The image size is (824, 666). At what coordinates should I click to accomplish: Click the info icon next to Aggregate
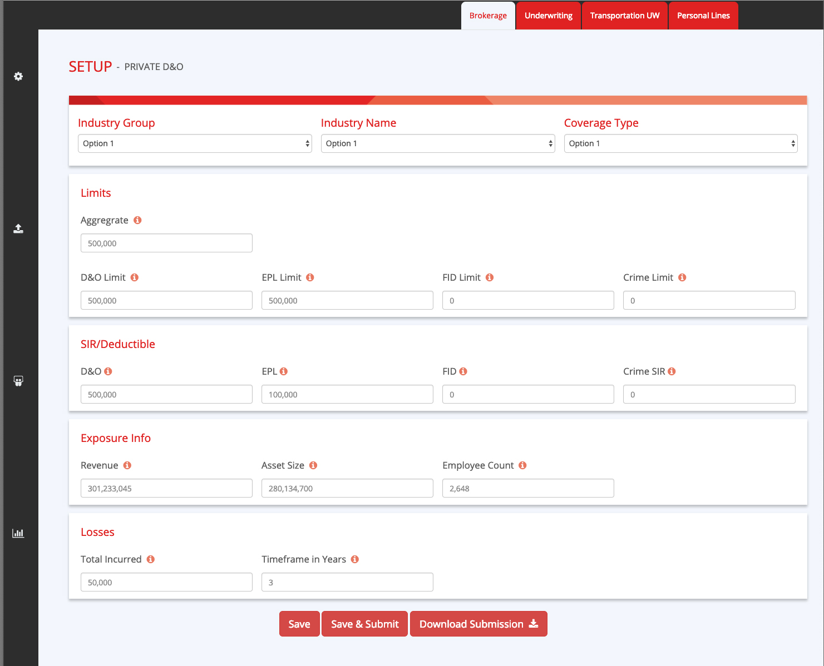coord(137,220)
